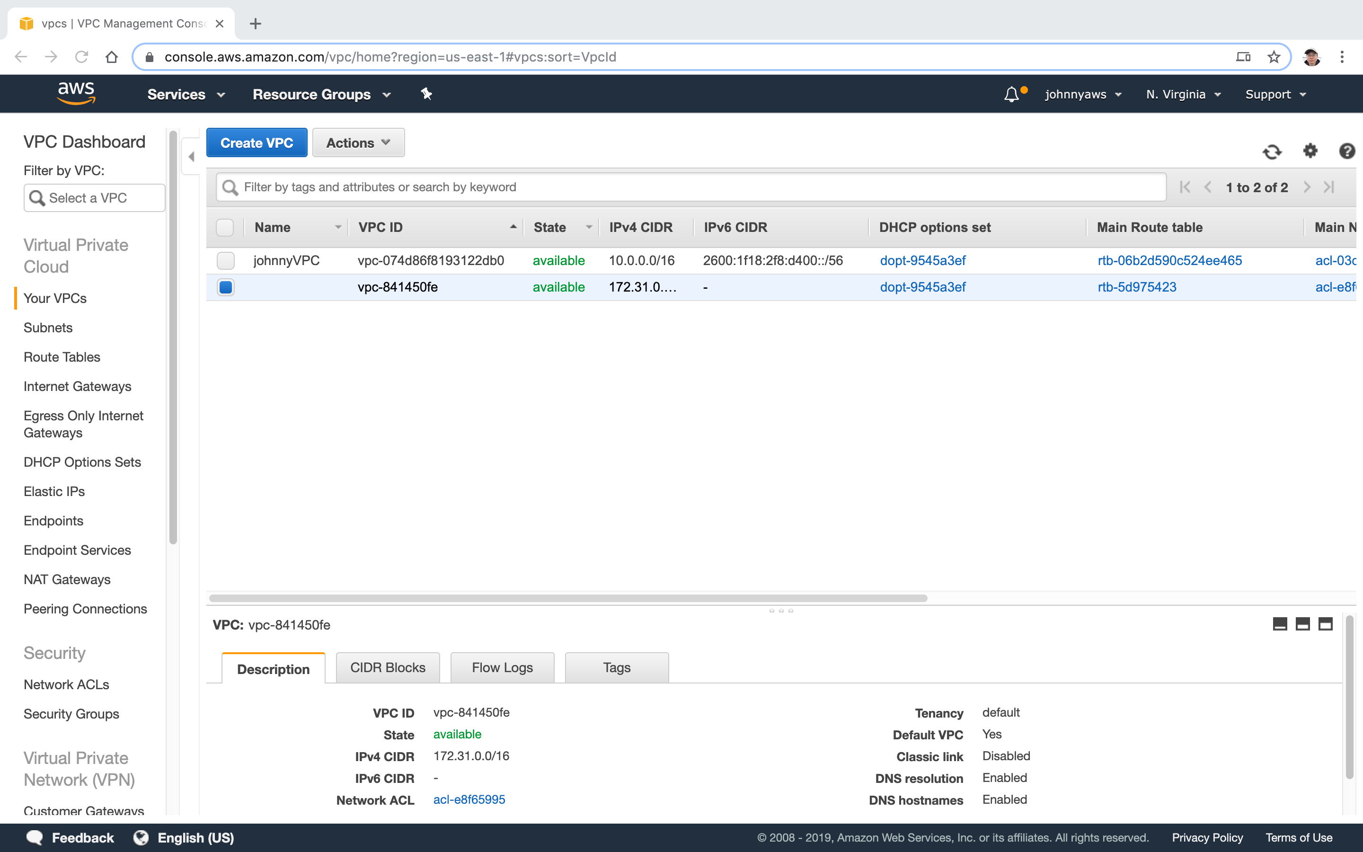The height and width of the screenshot is (852, 1363).
Task: Click the horizontal table scrollbar
Action: pos(568,598)
